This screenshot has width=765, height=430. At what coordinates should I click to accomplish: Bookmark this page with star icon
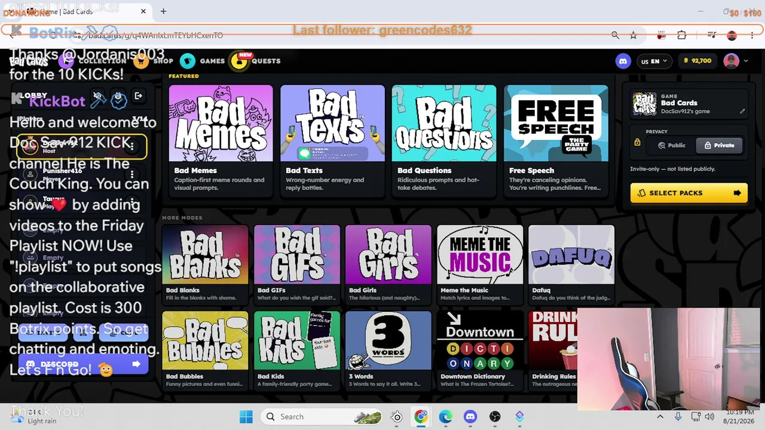[x=633, y=35]
